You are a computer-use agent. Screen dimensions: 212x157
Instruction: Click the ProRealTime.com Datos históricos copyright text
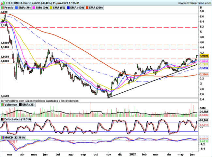(39, 101)
